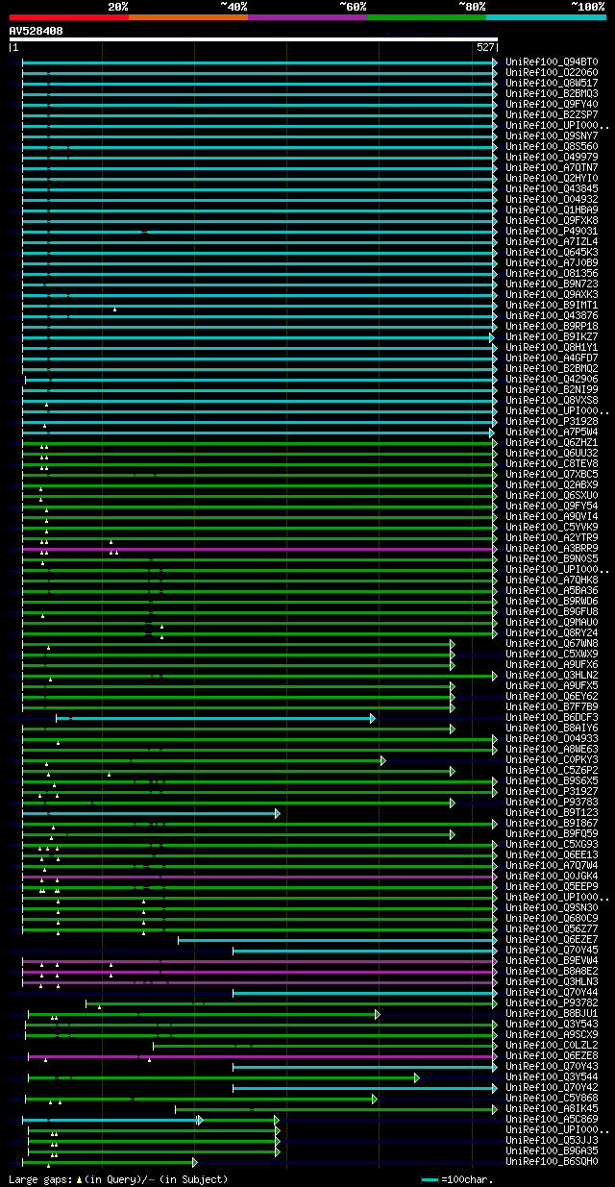Screen dimensions: 615x1187
Task: Select UniRef100_Q2HYI0 subject label
Action: [x=553, y=178]
